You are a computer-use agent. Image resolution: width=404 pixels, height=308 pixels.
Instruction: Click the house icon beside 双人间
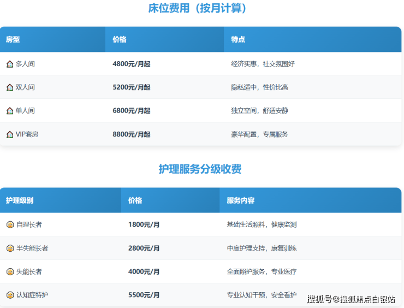click(x=9, y=87)
